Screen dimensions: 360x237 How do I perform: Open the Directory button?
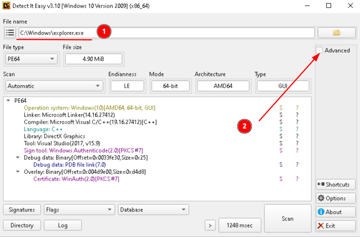pos(22,226)
